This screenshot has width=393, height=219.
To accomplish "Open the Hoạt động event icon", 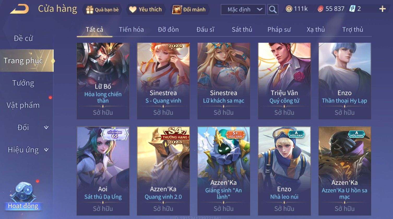I will pyautogui.click(x=23, y=196).
